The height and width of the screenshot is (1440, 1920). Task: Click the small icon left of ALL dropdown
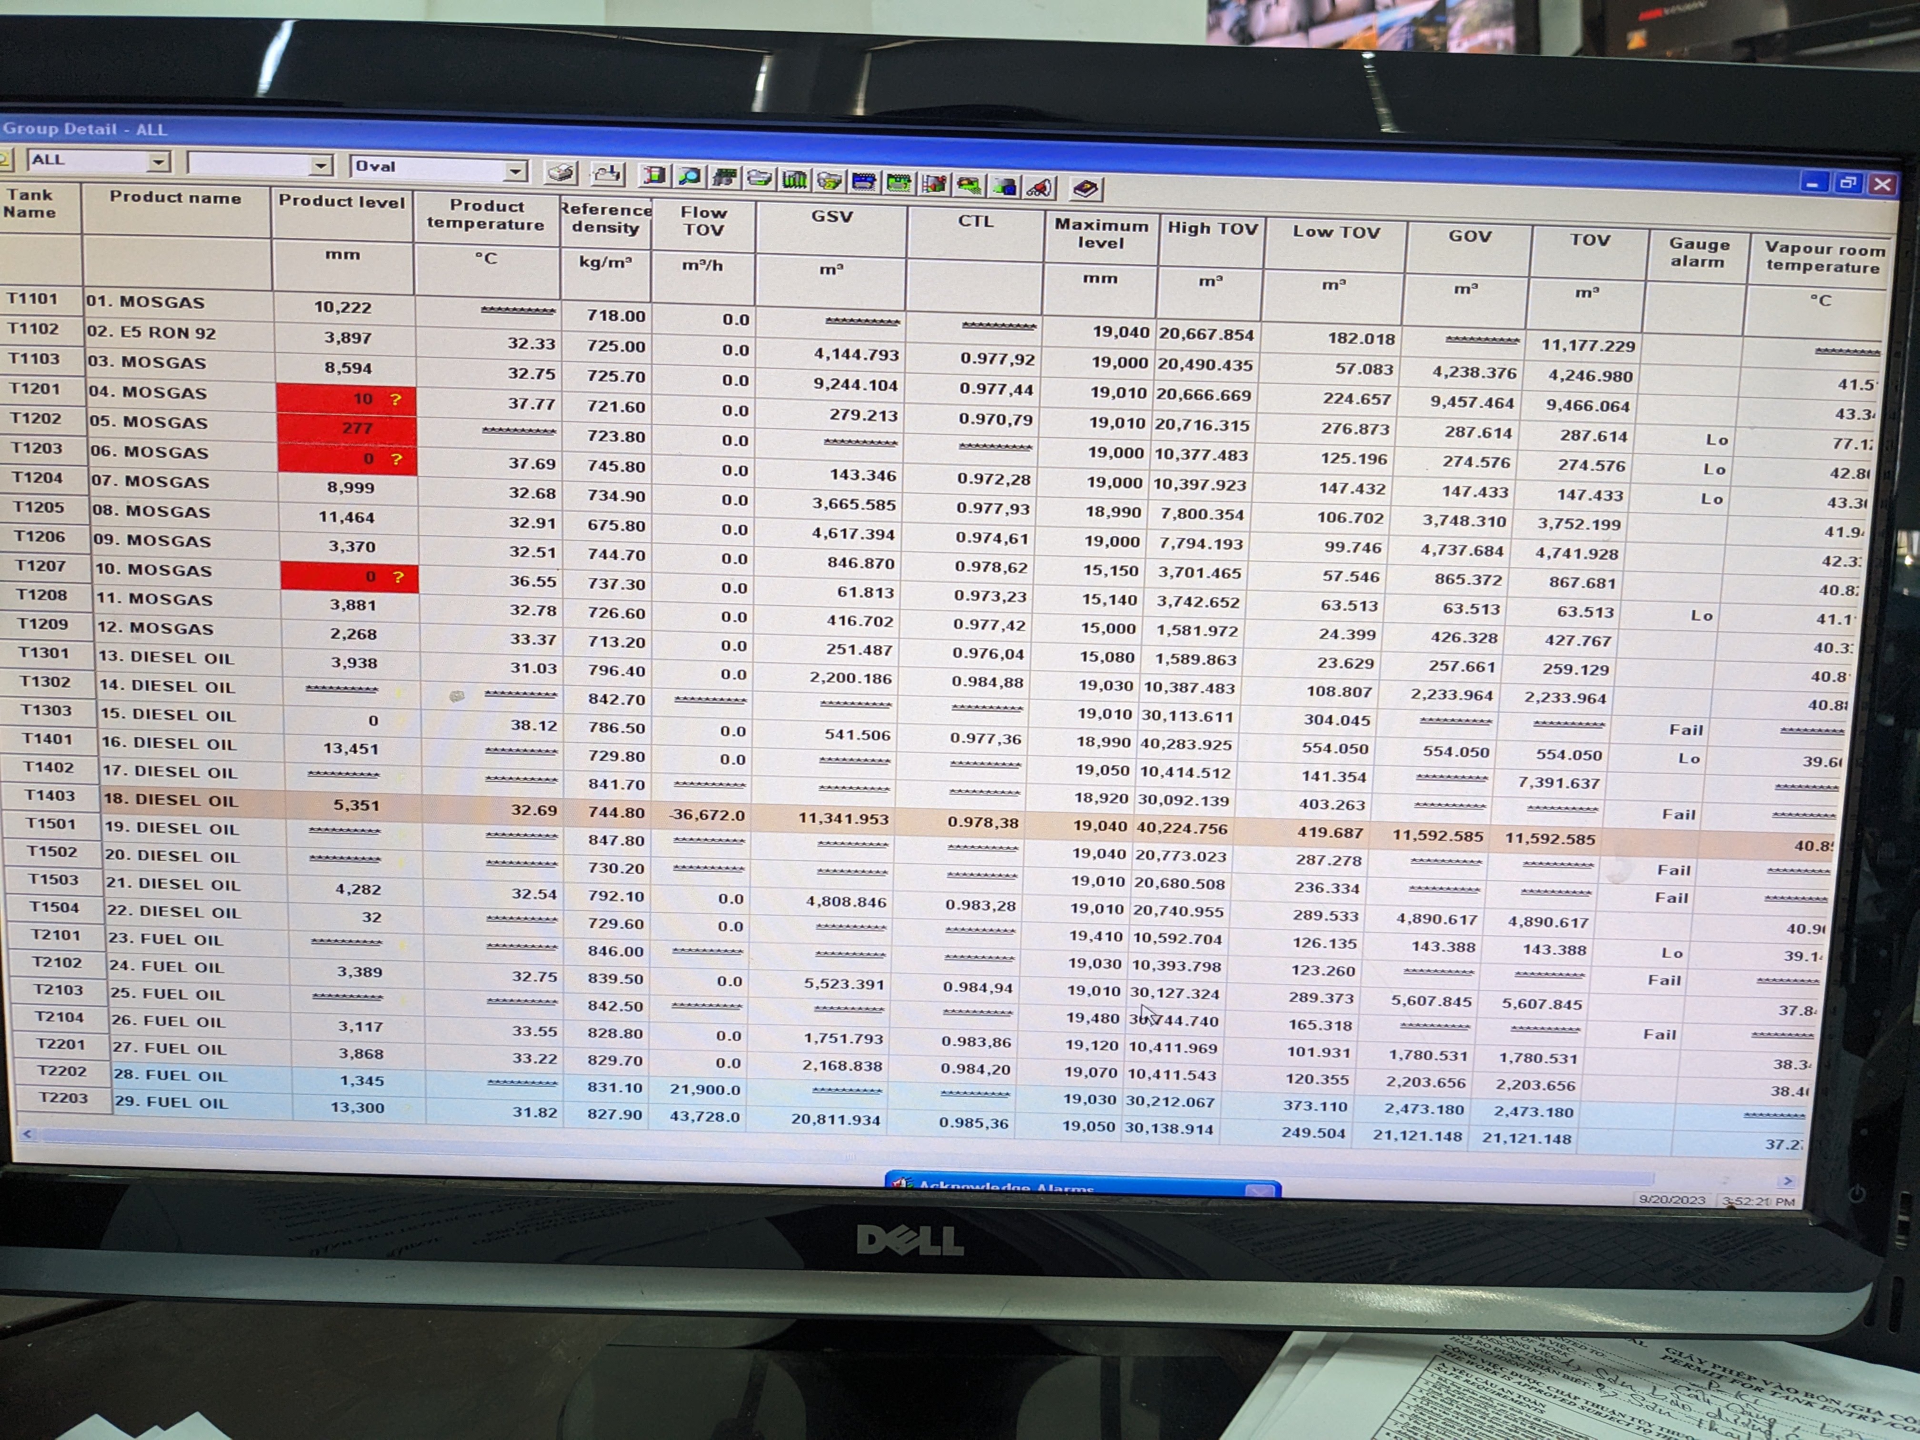[5, 159]
